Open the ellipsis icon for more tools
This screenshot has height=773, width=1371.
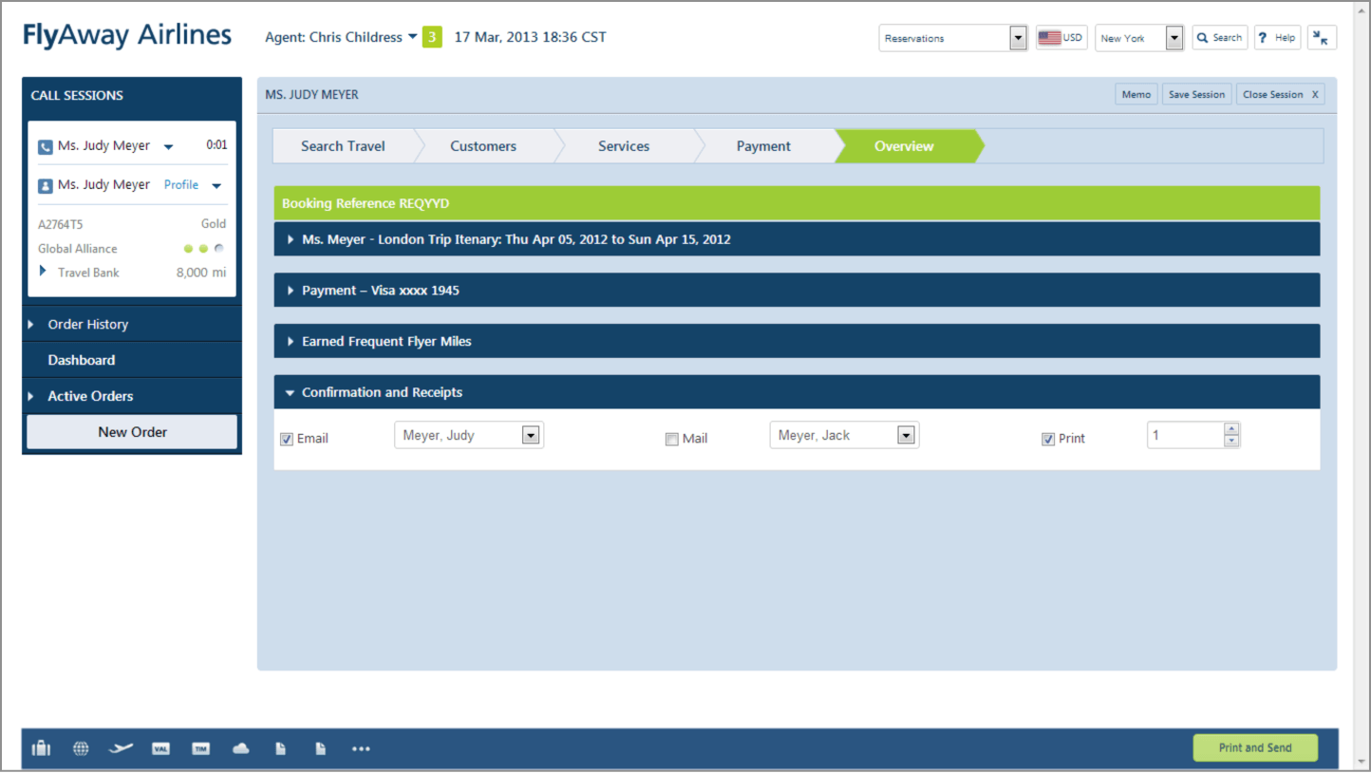(361, 748)
